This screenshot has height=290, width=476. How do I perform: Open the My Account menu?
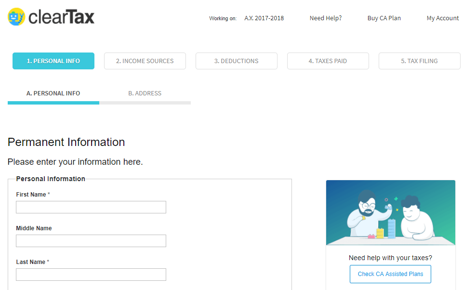pyautogui.click(x=443, y=18)
